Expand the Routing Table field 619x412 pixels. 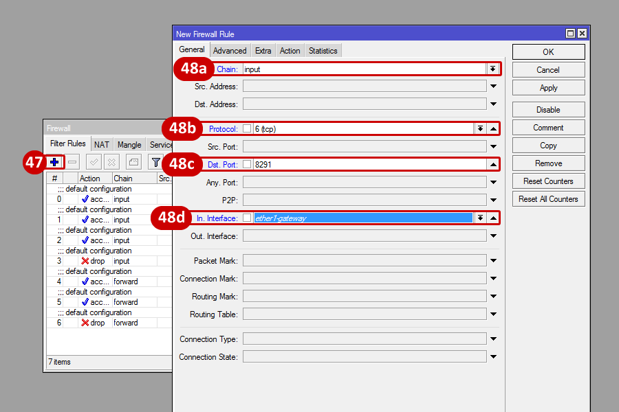(x=493, y=314)
